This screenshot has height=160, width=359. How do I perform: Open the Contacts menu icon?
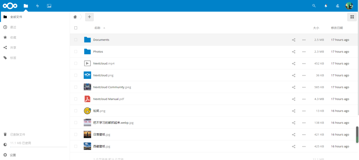(337, 6)
